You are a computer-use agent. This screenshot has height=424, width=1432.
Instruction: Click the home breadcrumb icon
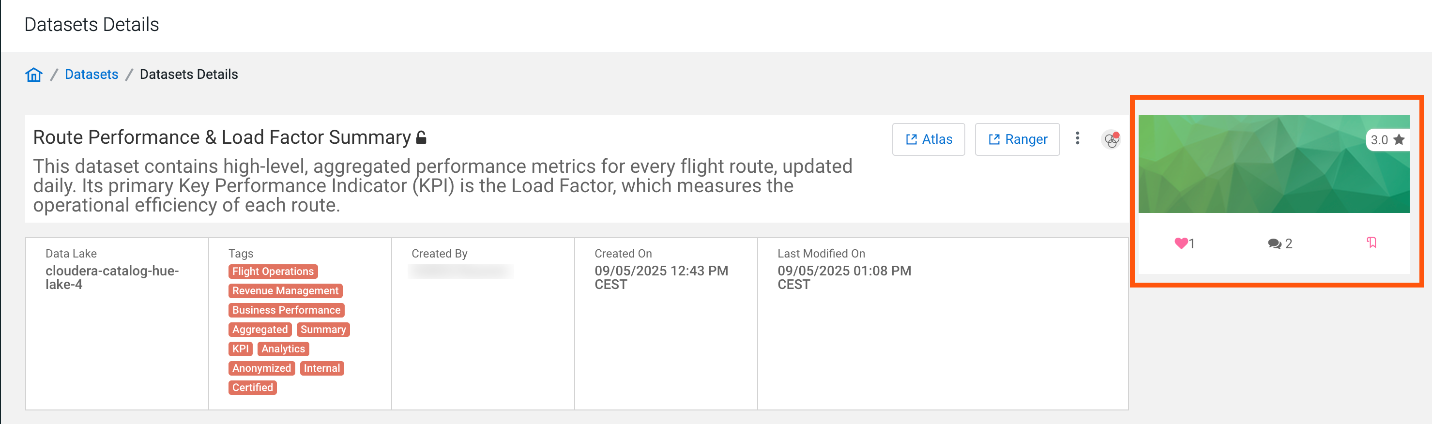click(x=34, y=75)
